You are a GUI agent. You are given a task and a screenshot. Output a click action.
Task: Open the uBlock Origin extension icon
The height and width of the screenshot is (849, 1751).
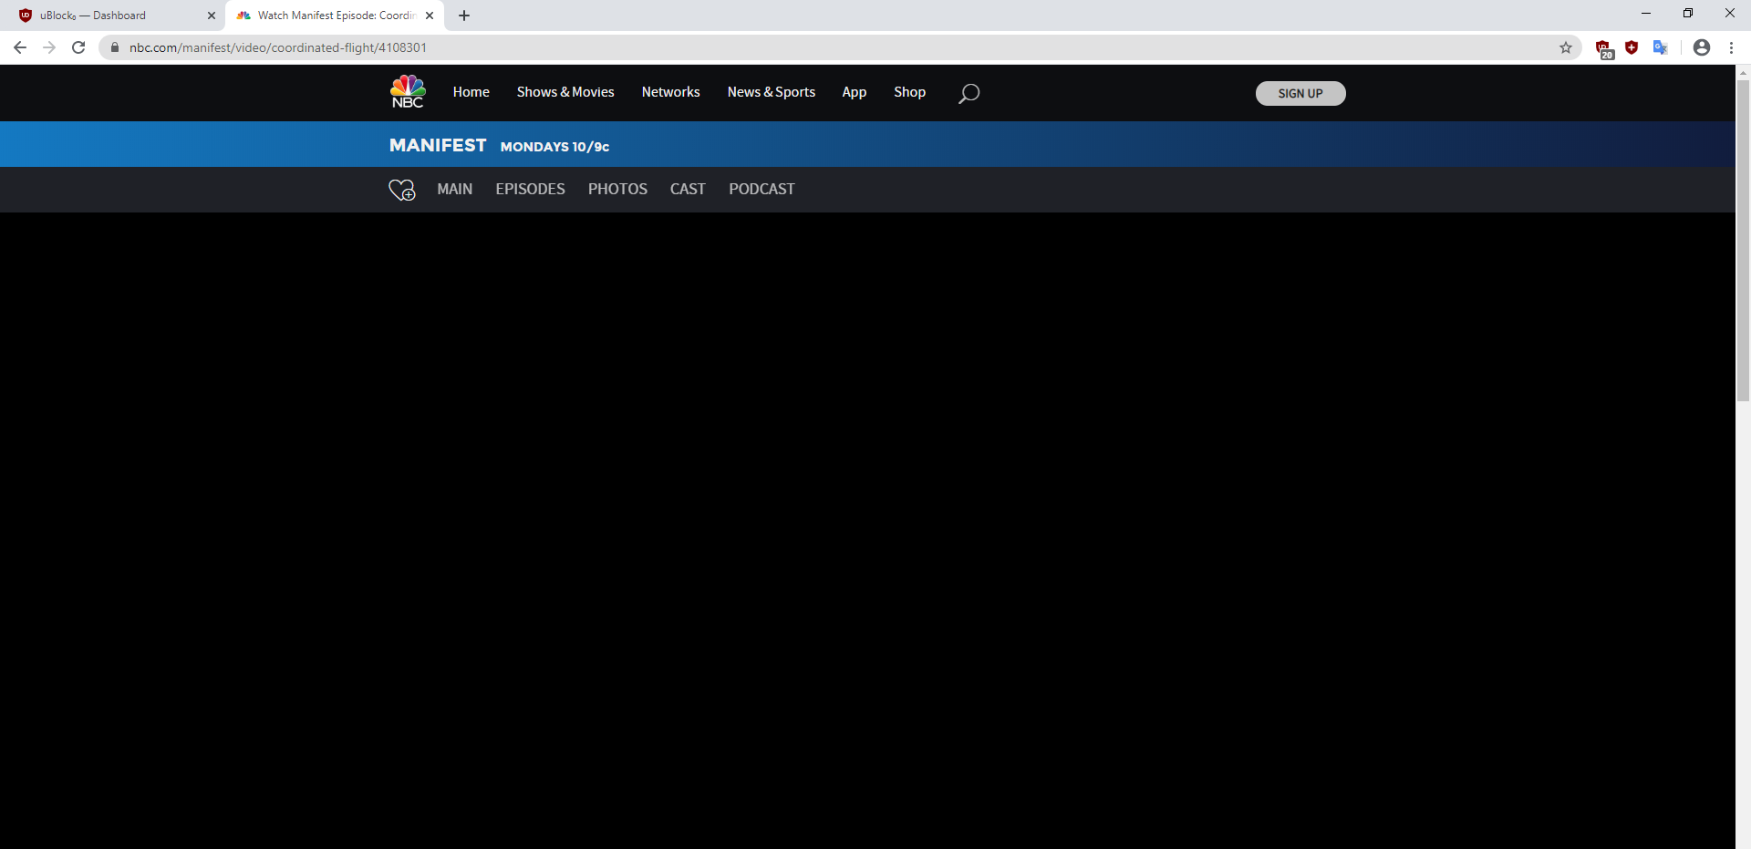1604,48
